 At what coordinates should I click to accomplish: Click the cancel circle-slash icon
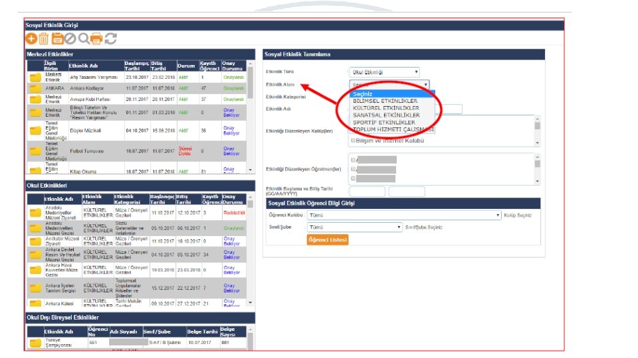[x=70, y=38]
